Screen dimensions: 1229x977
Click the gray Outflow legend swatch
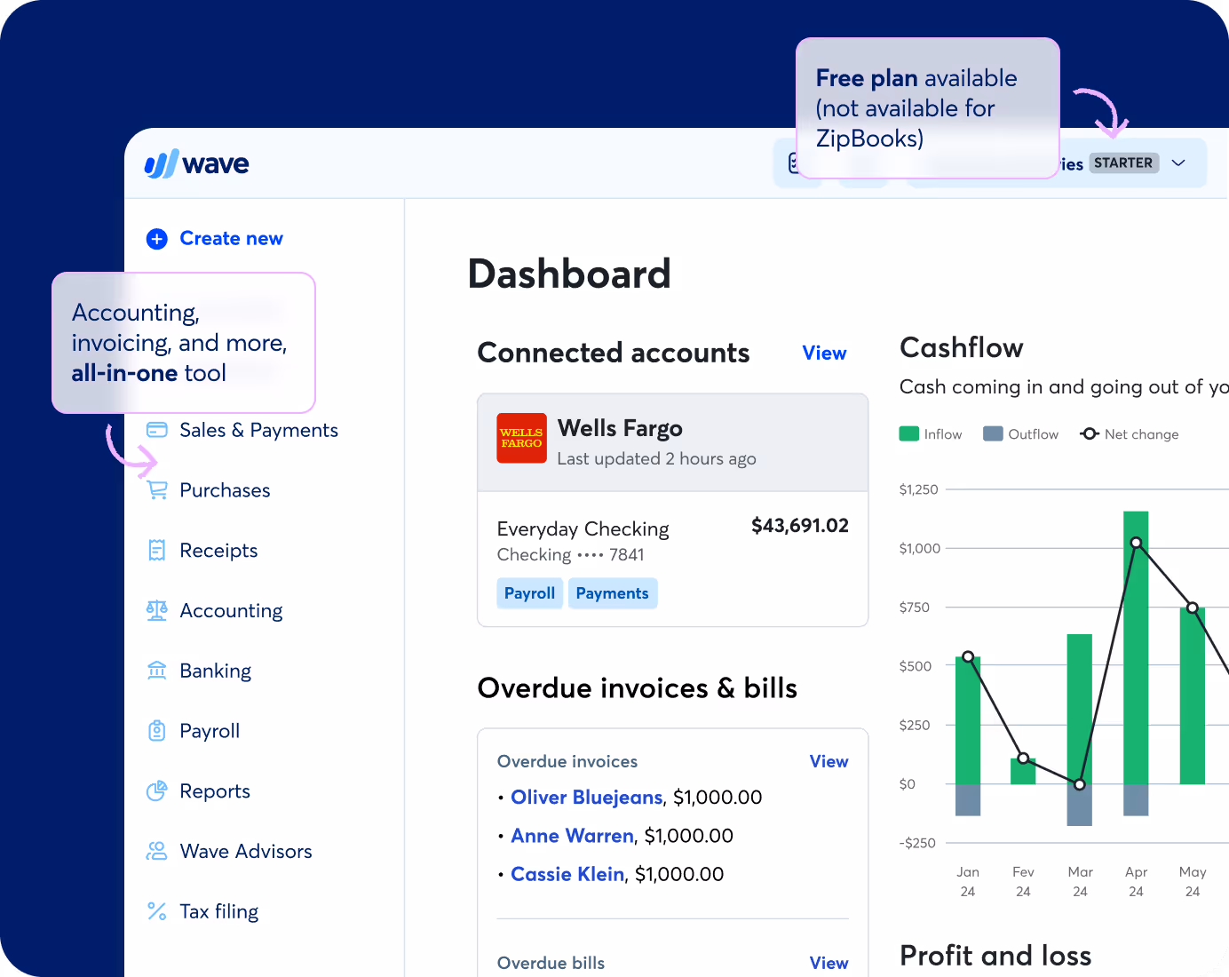point(993,433)
